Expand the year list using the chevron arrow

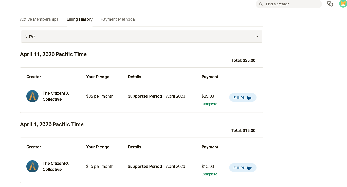coord(257,37)
